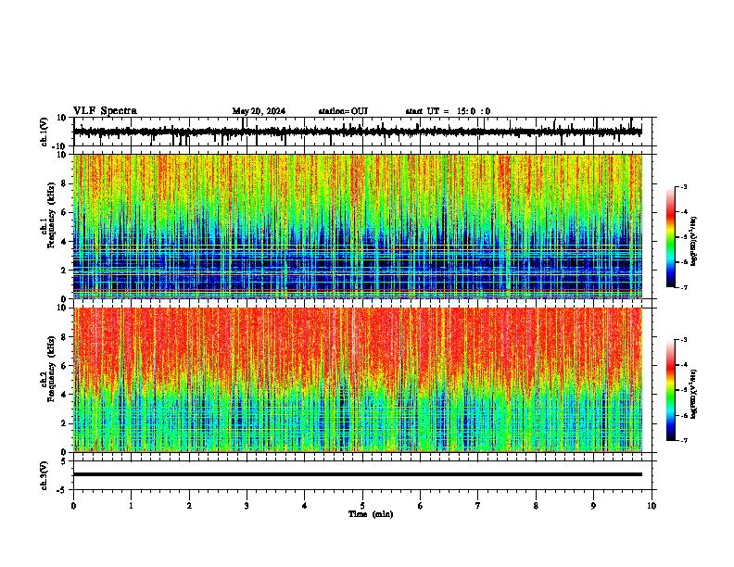Select the "start UT = 15:0 :0" text
The height and width of the screenshot is (567, 734).
pos(448,111)
